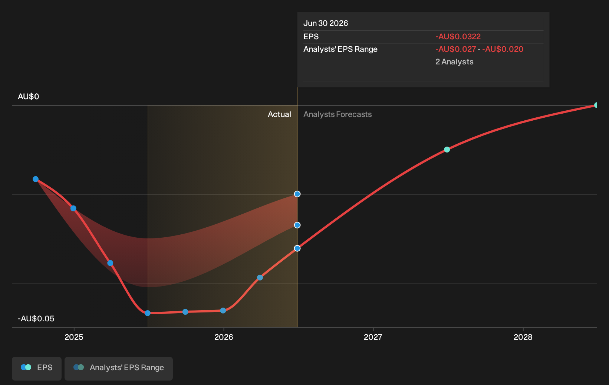Viewport: 609px width, 385px height.
Task: Select the EPS line point at Jun 2026
Action: click(x=297, y=248)
